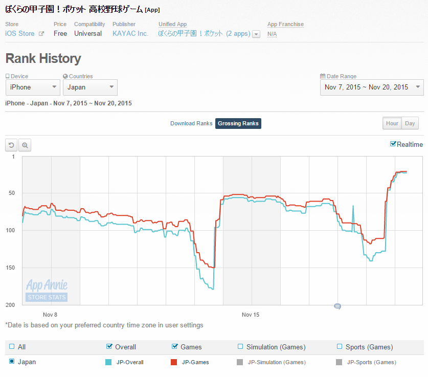Image resolution: width=428 pixels, height=377 pixels.
Task: Click the chart zoom magnifier icon
Action: (x=25, y=145)
